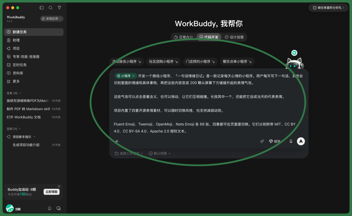Select 新建任务 in sidebar

point(34,32)
